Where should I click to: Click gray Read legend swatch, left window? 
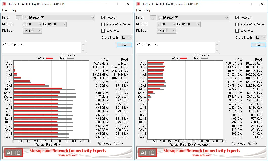[x=70, y=58]
